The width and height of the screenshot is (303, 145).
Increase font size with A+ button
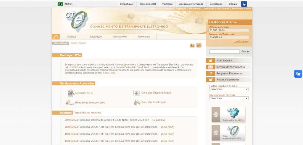point(199,45)
